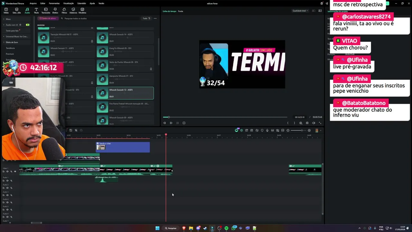Enter fullscreen preview mode
412x232 pixels.
320,123
